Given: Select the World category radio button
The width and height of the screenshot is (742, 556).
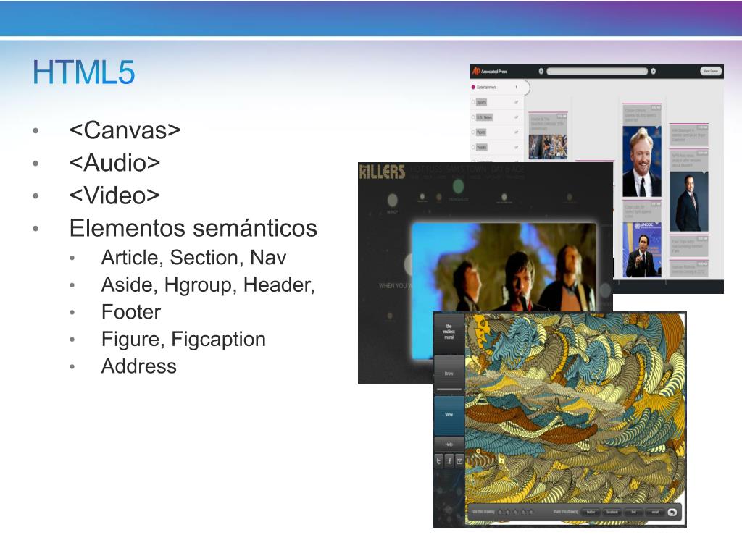Looking at the screenshot, I should pyautogui.click(x=472, y=132).
